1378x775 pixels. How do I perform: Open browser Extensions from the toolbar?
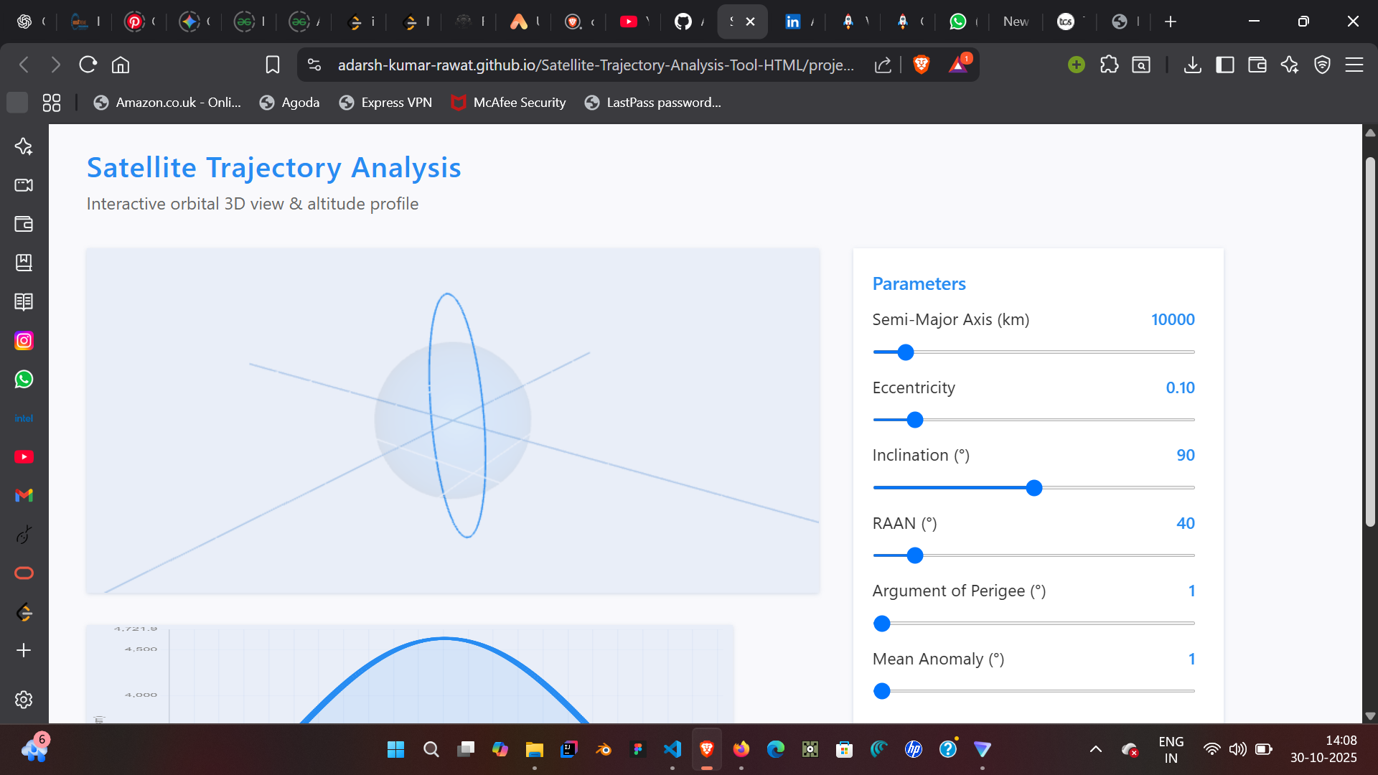[x=1109, y=65]
